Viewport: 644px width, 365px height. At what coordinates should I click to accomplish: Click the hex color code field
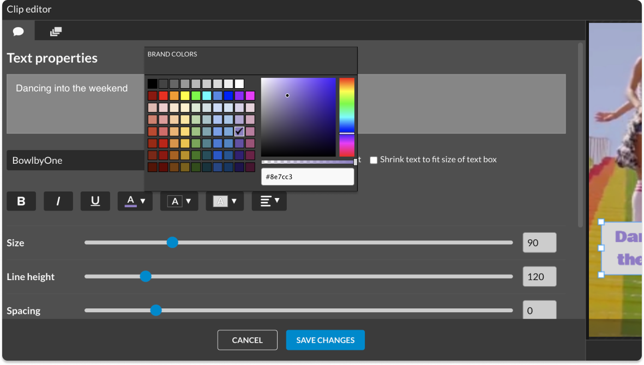point(308,177)
